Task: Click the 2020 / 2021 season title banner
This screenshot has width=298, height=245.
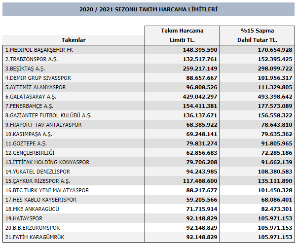Action: click(149, 9)
